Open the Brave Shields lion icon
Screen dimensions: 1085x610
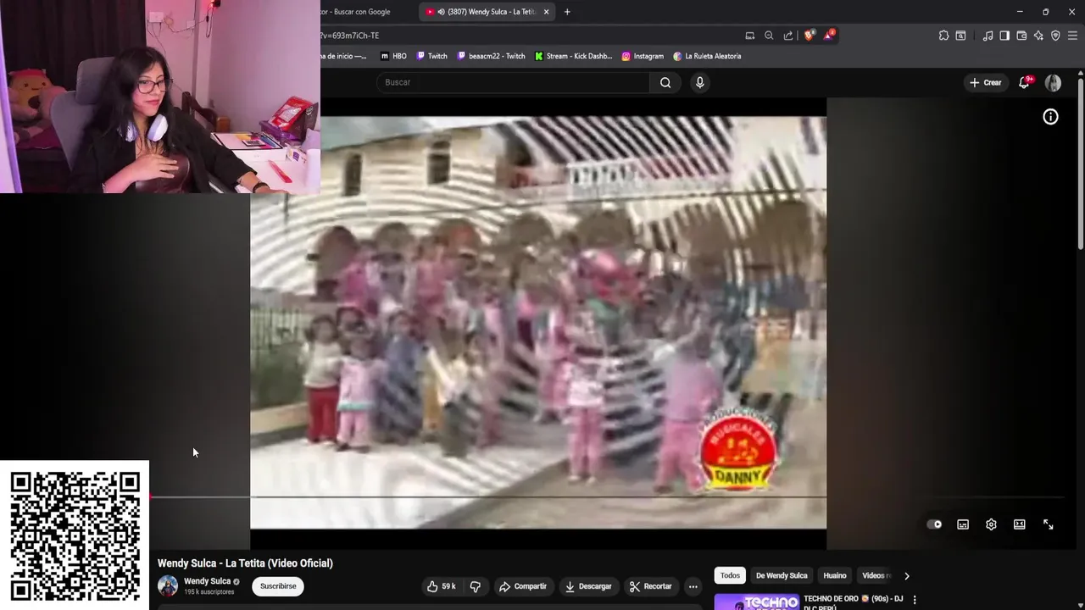point(809,36)
